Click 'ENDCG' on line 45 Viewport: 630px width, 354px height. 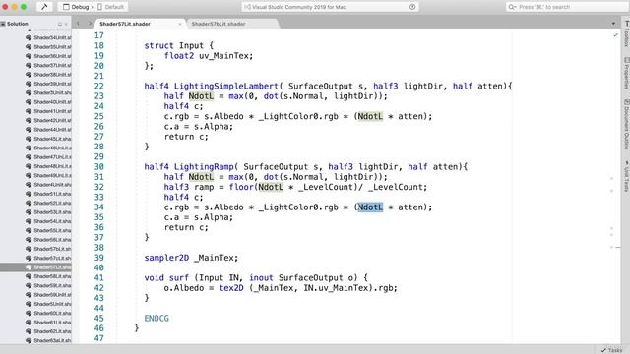point(157,319)
